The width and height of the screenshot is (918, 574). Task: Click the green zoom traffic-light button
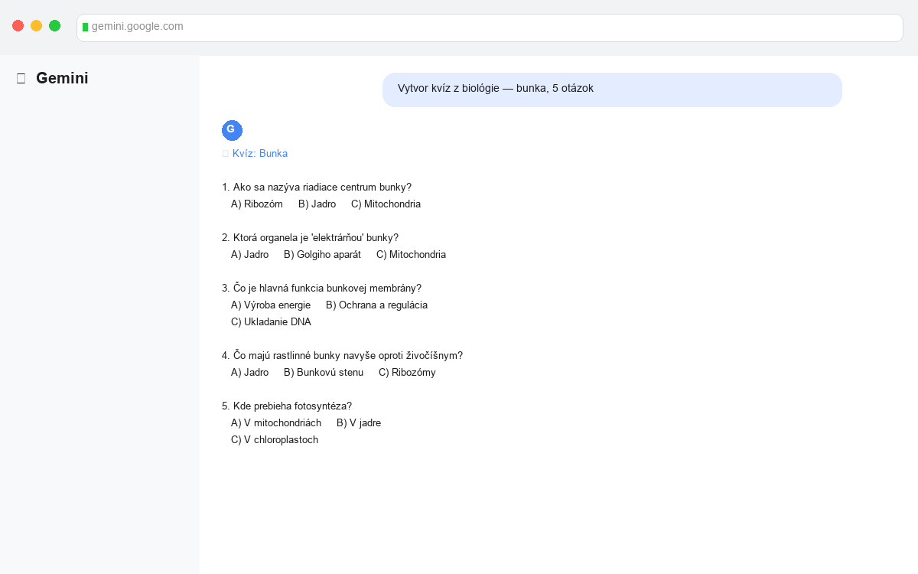(54, 25)
